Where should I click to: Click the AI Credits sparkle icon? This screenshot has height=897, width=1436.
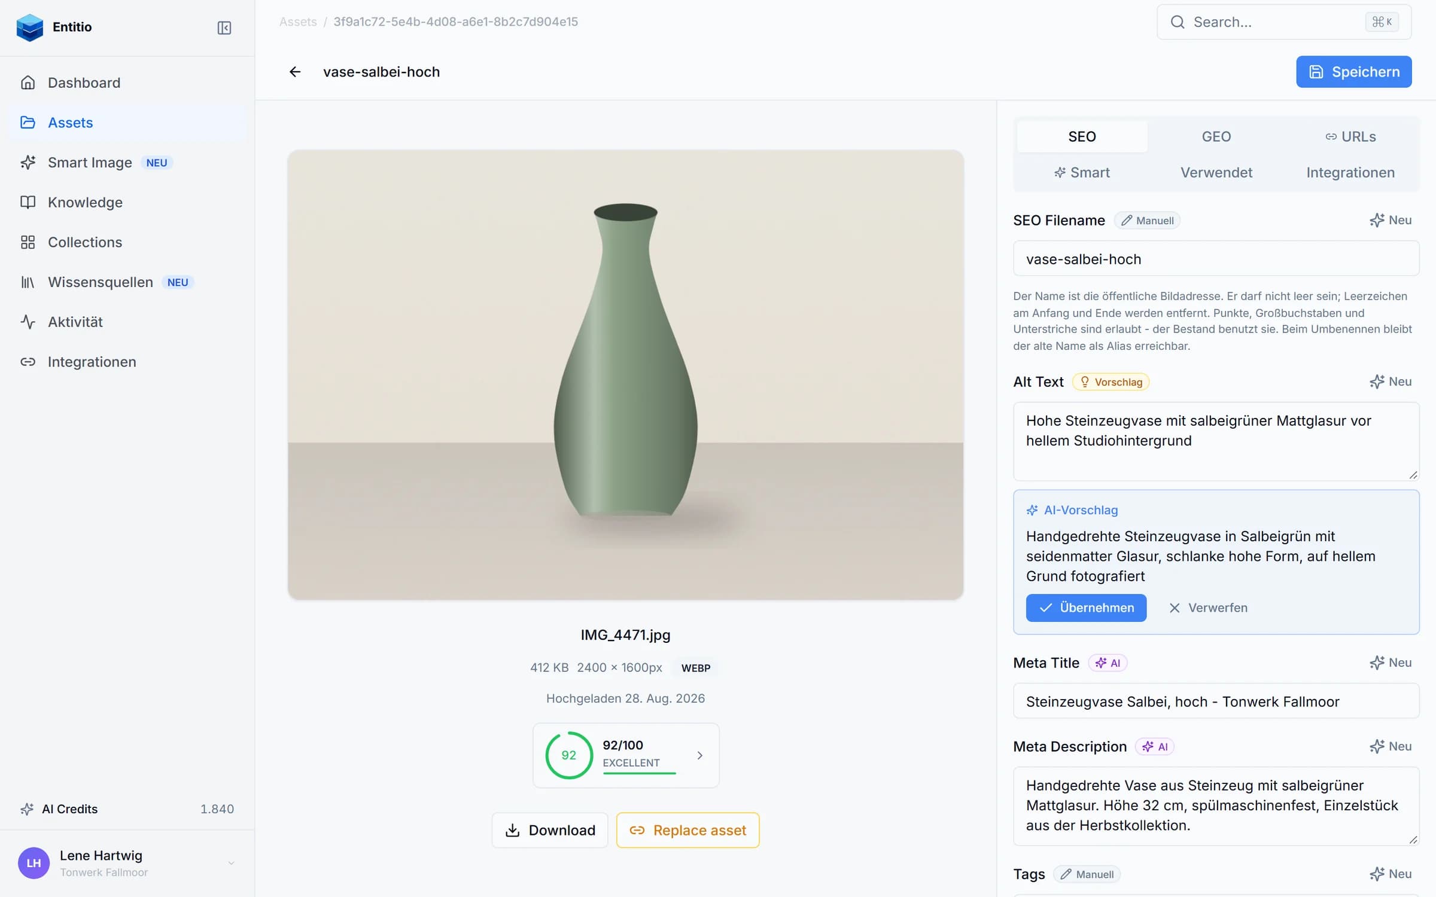(x=27, y=809)
